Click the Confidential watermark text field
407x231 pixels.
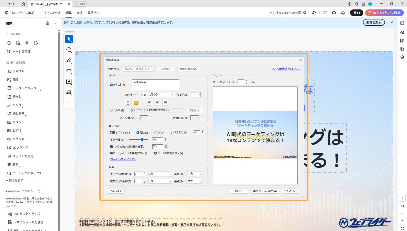pyautogui.click(x=155, y=85)
